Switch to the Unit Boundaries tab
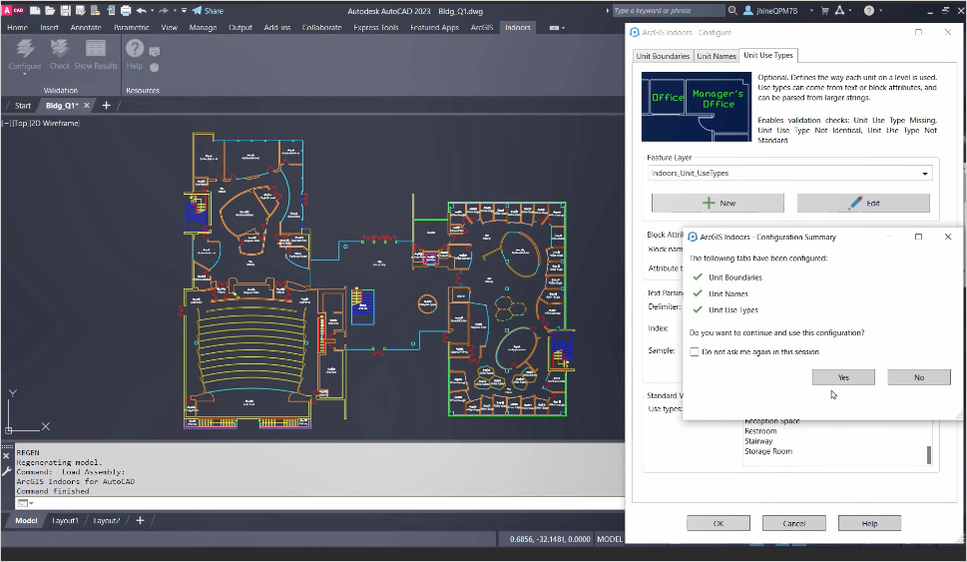This screenshot has width=967, height=562. 663,56
